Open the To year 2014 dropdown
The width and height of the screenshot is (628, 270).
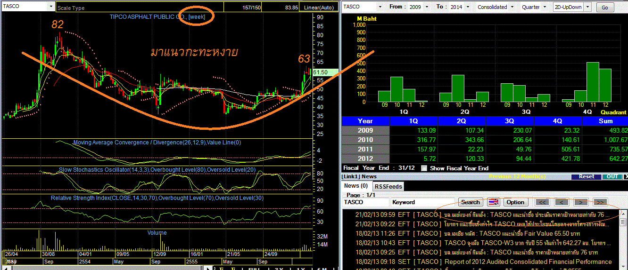click(x=467, y=7)
